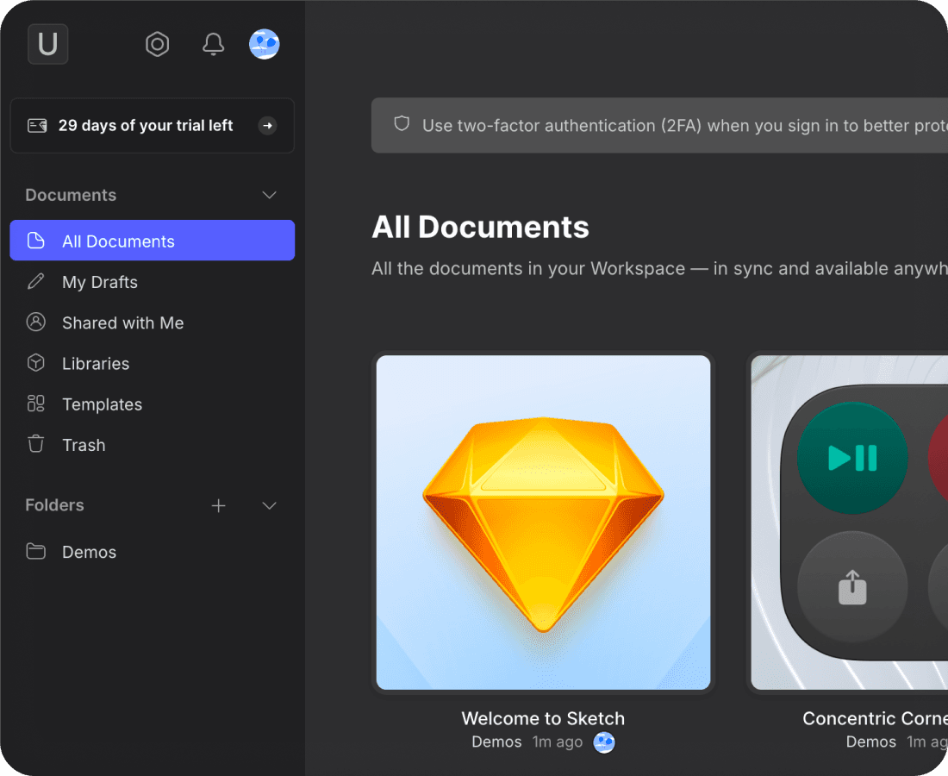Click the All Documents page icon
This screenshot has height=776, width=948.
36,241
